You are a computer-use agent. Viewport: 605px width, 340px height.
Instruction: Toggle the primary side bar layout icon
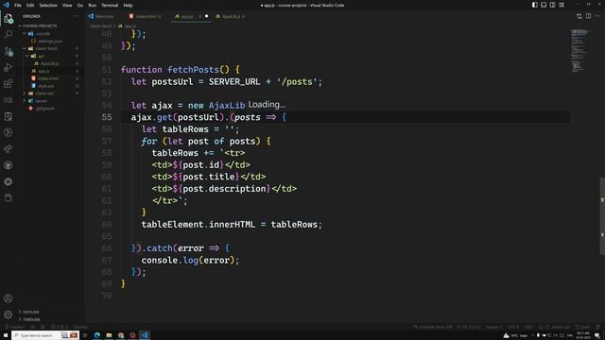coord(534,5)
